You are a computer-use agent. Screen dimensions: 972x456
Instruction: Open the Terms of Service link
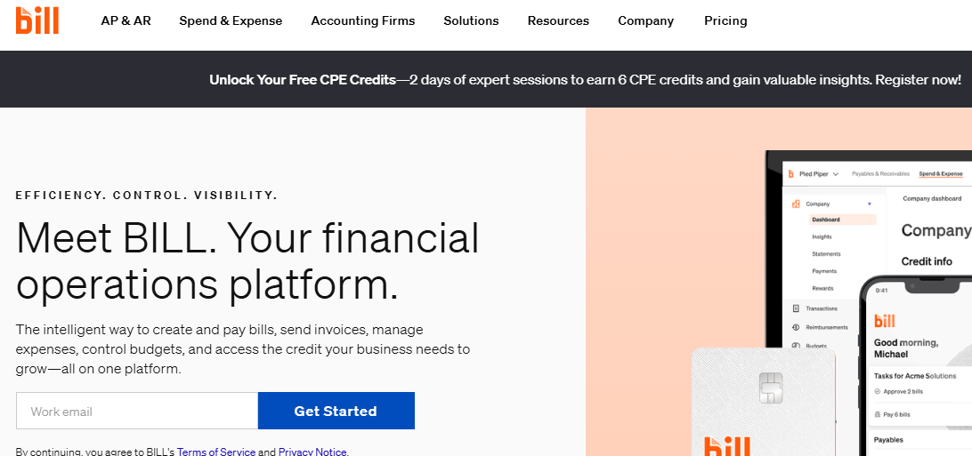216,452
